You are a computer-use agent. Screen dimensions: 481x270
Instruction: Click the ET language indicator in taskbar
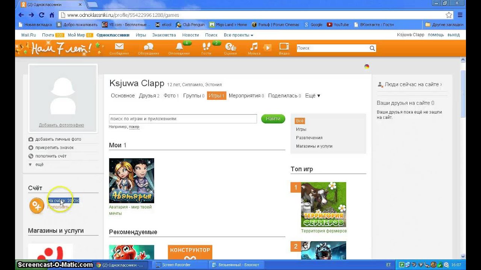click(389, 265)
